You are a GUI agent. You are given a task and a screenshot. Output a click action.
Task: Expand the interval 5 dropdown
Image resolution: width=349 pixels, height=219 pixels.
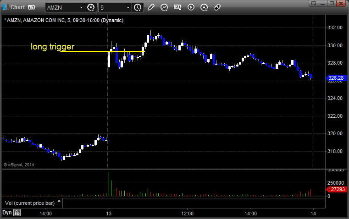(128, 7)
